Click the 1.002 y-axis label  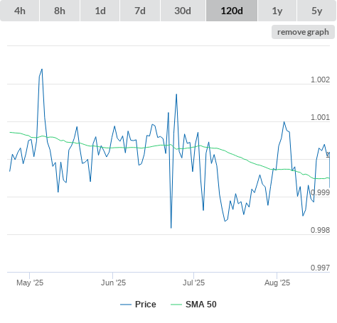320,80
